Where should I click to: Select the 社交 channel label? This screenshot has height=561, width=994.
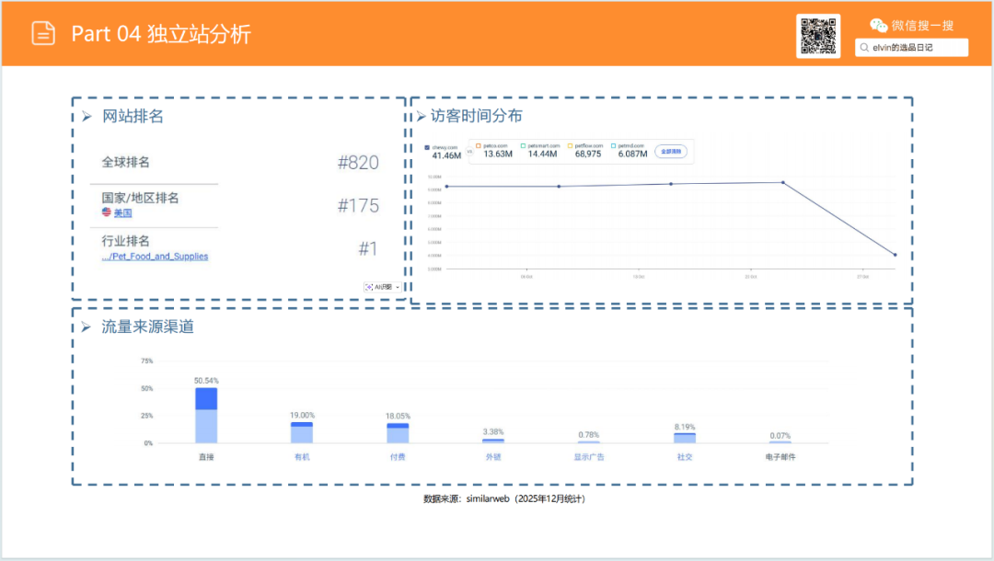pos(685,455)
